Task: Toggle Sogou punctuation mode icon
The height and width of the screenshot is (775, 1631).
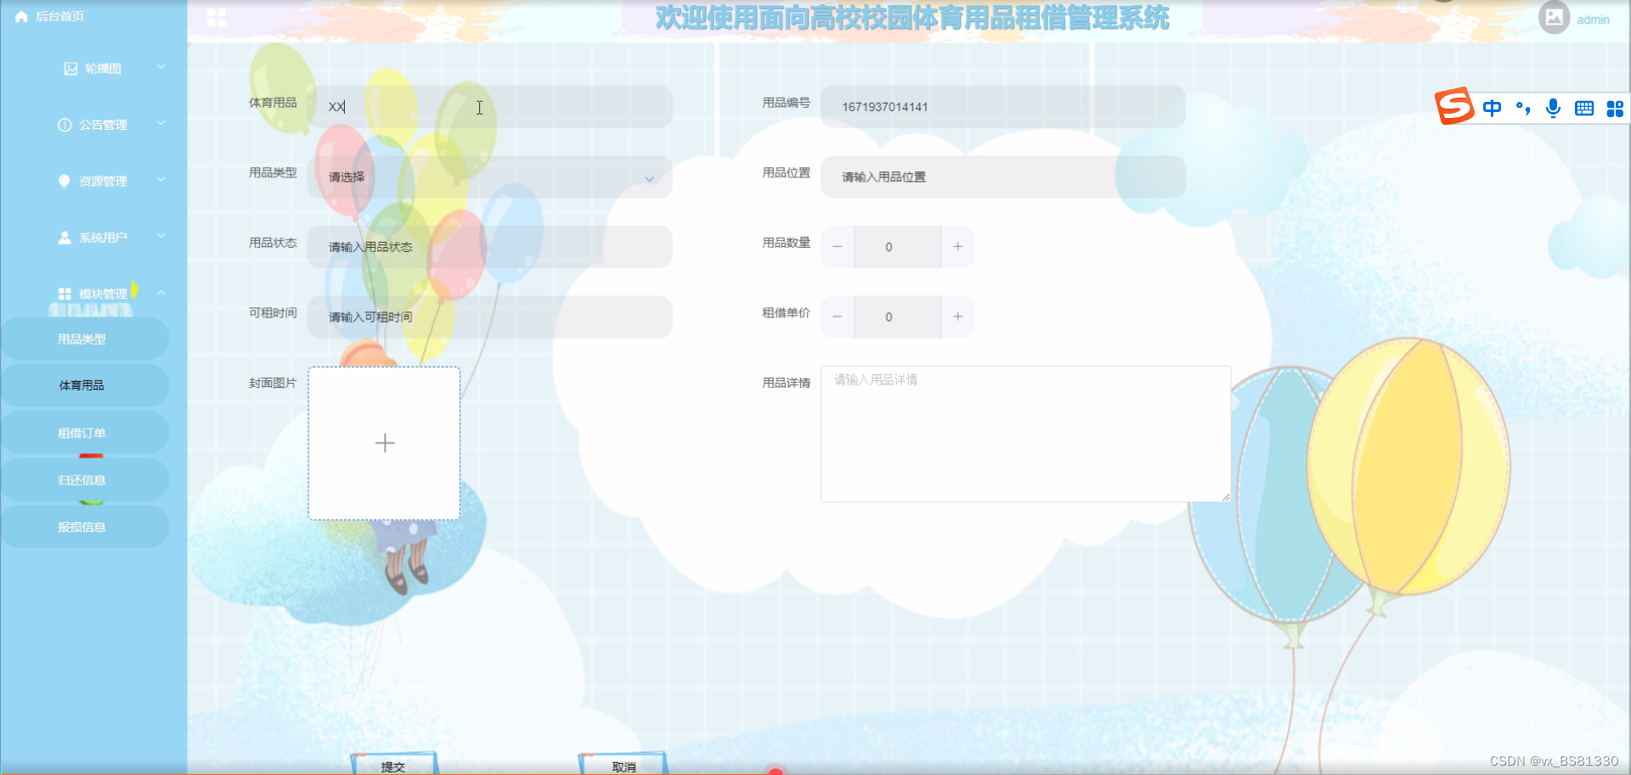Action: [1523, 108]
